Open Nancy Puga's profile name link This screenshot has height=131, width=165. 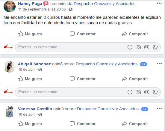pos(30,4)
